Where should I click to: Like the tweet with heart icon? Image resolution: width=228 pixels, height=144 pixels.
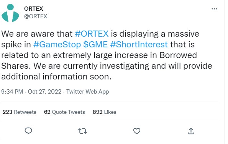pos(137,131)
